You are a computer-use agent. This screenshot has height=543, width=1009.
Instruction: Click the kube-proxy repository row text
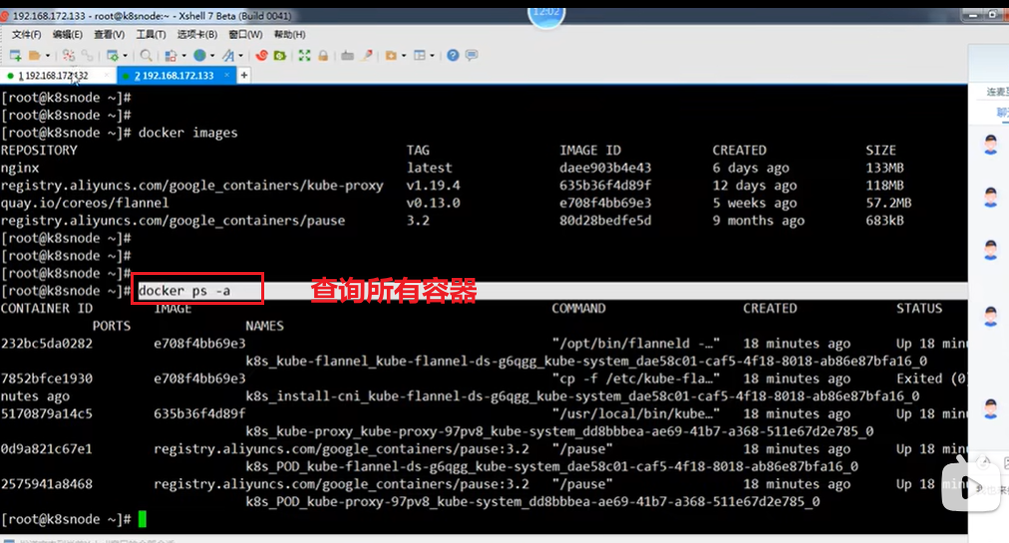[191, 185]
